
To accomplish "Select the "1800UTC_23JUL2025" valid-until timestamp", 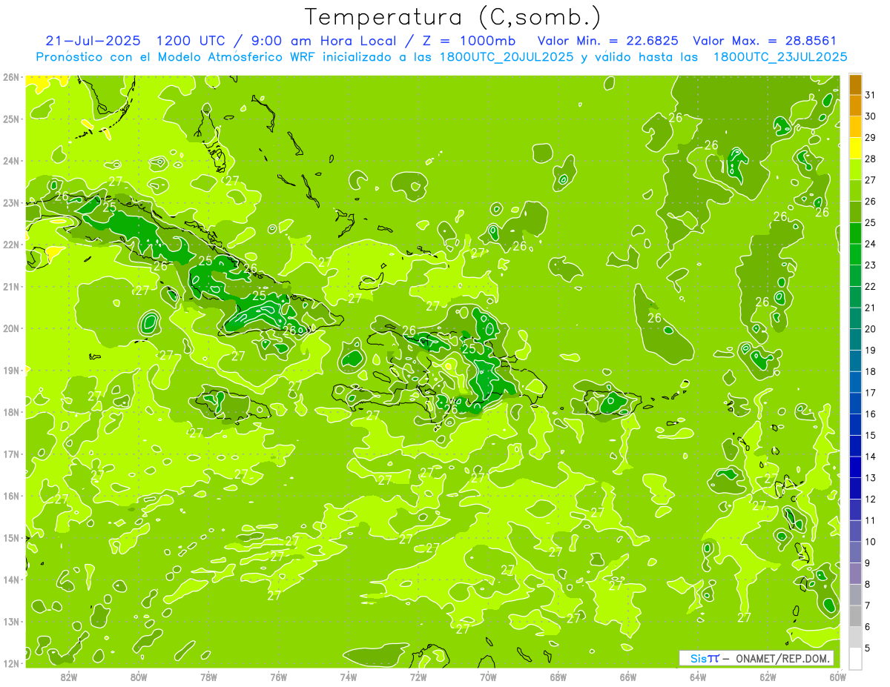I will [x=779, y=56].
